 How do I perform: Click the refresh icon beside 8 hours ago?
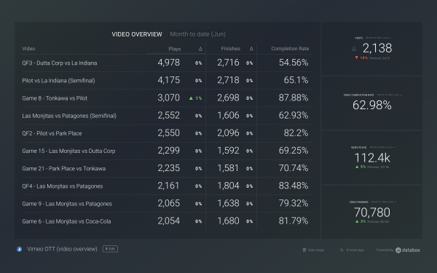[342, 250]
